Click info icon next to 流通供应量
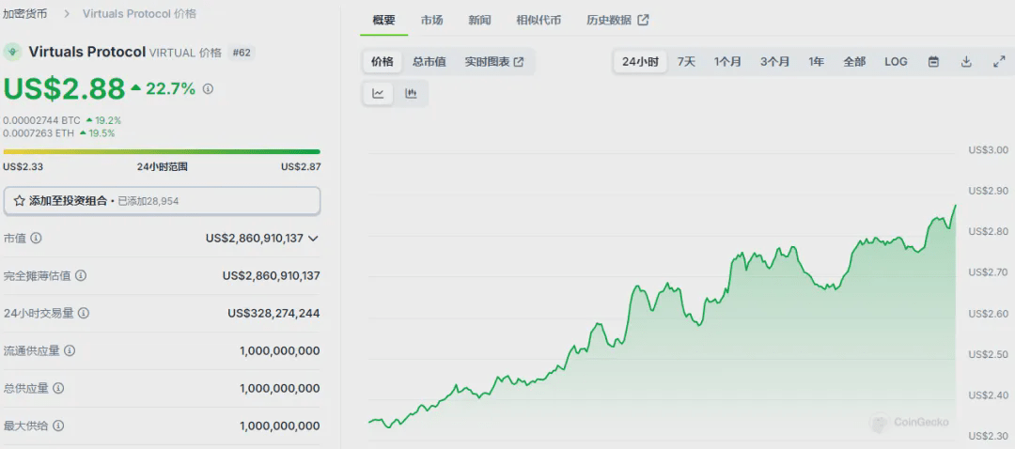1015x449 pixels. [70, 350]
